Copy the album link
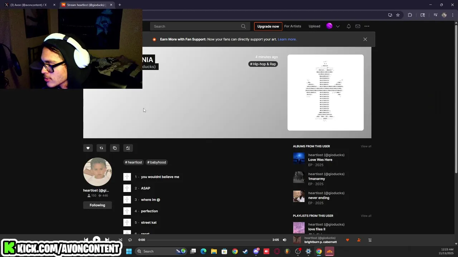The width and height of the screenshot is (458, 257). (x=114, y=148)
